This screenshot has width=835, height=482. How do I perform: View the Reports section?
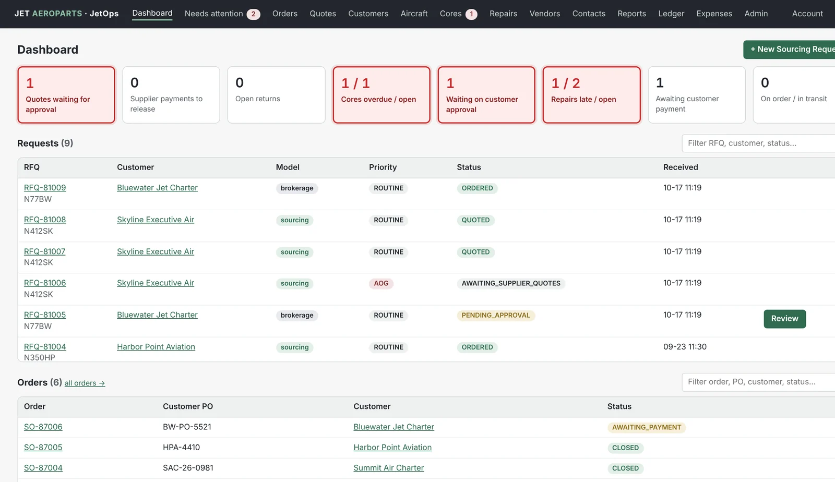632,14
